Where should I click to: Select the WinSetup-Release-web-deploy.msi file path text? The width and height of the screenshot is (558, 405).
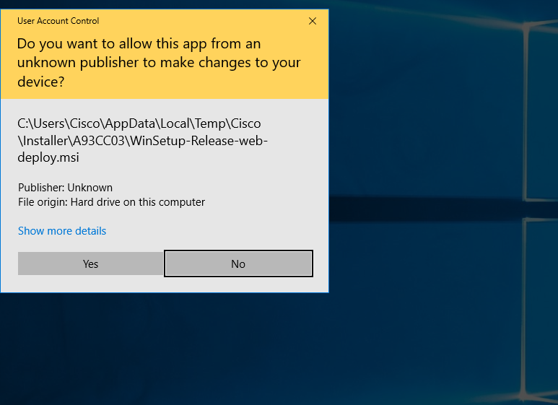pos(142,140)
